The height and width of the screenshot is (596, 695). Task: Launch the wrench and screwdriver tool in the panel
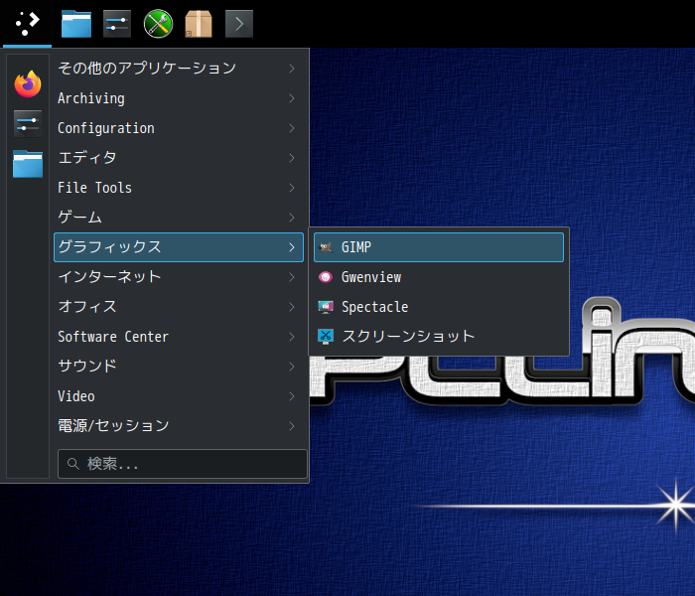(x=158, y=24)
